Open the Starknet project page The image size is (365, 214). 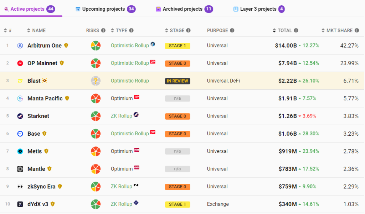coord(38,116)
